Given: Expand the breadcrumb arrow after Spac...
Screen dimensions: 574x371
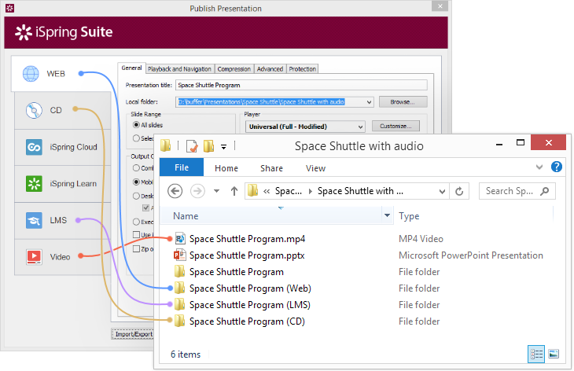Looking at the screenshot, I should tap(311, 191).
